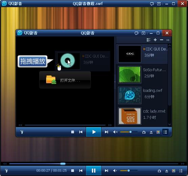Click the cdc lady.rmvb file name
The image size is (188, 176).
(154, 111)
